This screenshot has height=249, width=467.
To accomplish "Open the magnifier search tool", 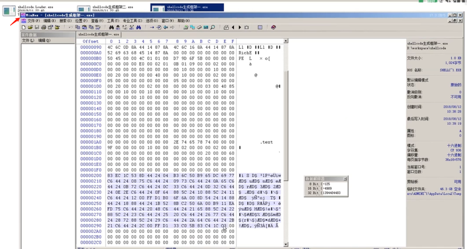I will click(212, 27).
